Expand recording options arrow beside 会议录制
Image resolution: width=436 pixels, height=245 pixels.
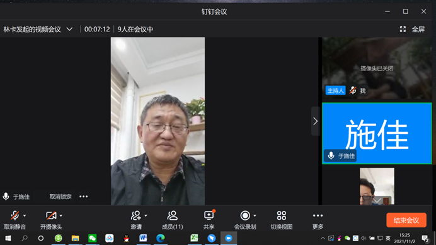(255, 215)
